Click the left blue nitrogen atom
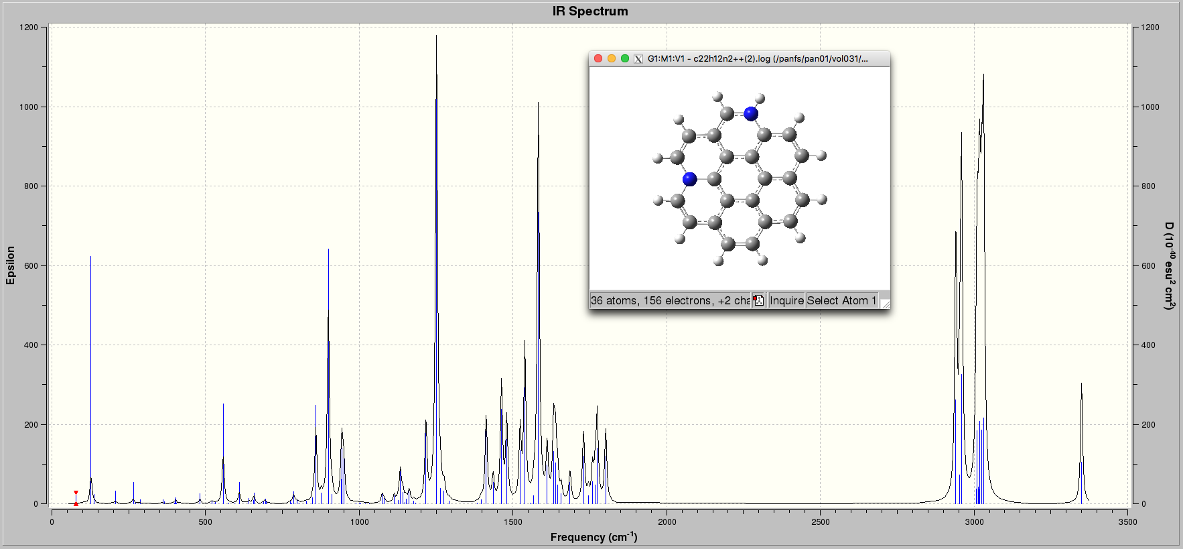This screenshot has width=1183, height=549. (x=689, y=179)
